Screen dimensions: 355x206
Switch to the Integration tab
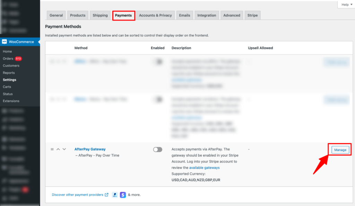tap(207, 15)
